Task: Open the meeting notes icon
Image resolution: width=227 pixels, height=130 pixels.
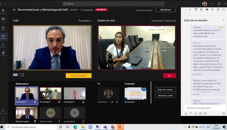Action: point(201,10)
